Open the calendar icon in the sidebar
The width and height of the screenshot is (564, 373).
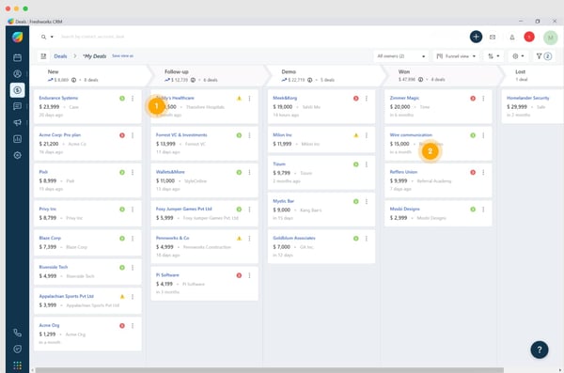(x=17, y=57)
